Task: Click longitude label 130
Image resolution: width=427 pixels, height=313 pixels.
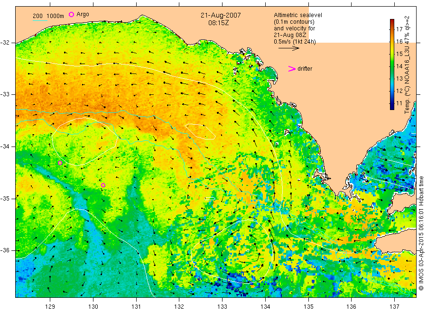Action: click(93, 307)
